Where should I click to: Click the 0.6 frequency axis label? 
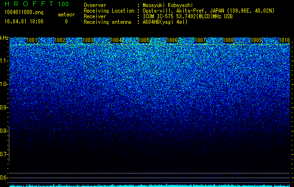[4, 178]
